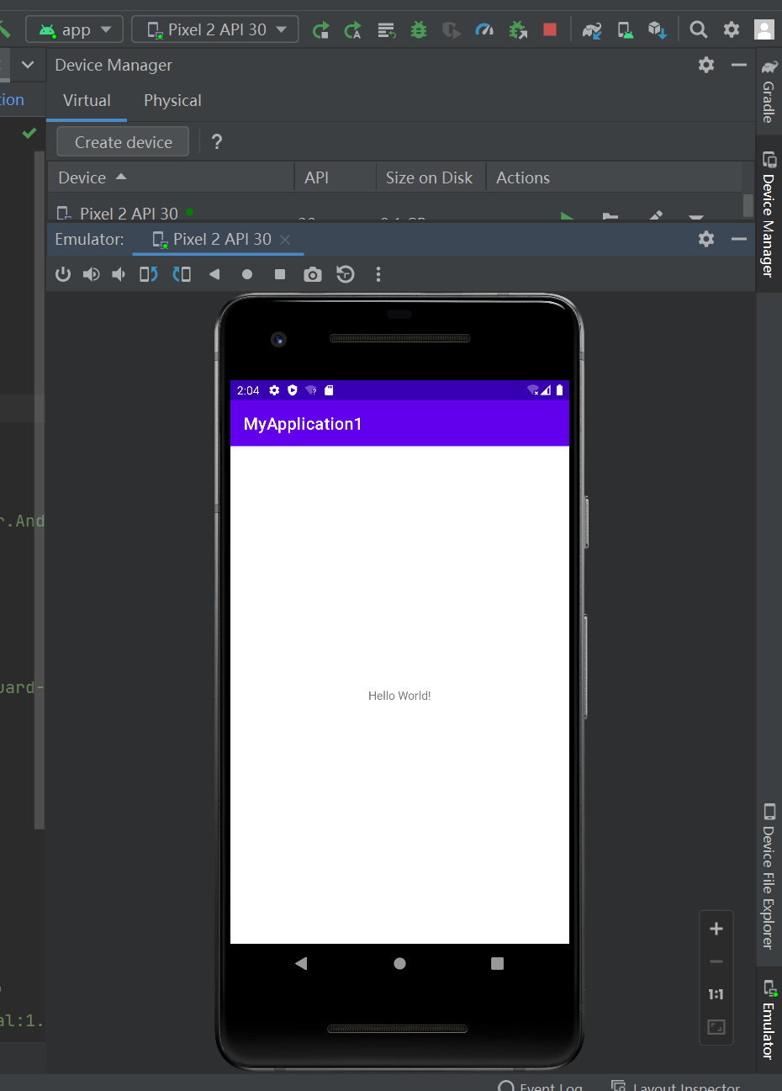Open emulator extended controls three dots
The image size is (782, 1091).
coord(378,274)
